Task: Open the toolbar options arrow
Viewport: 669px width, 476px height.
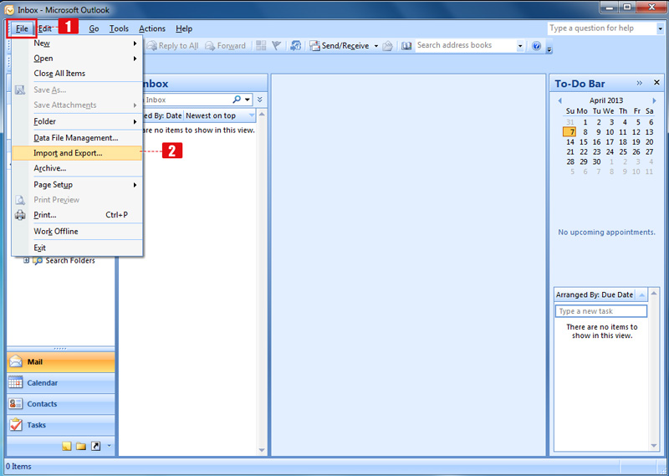Action: (x=549, y=49)
